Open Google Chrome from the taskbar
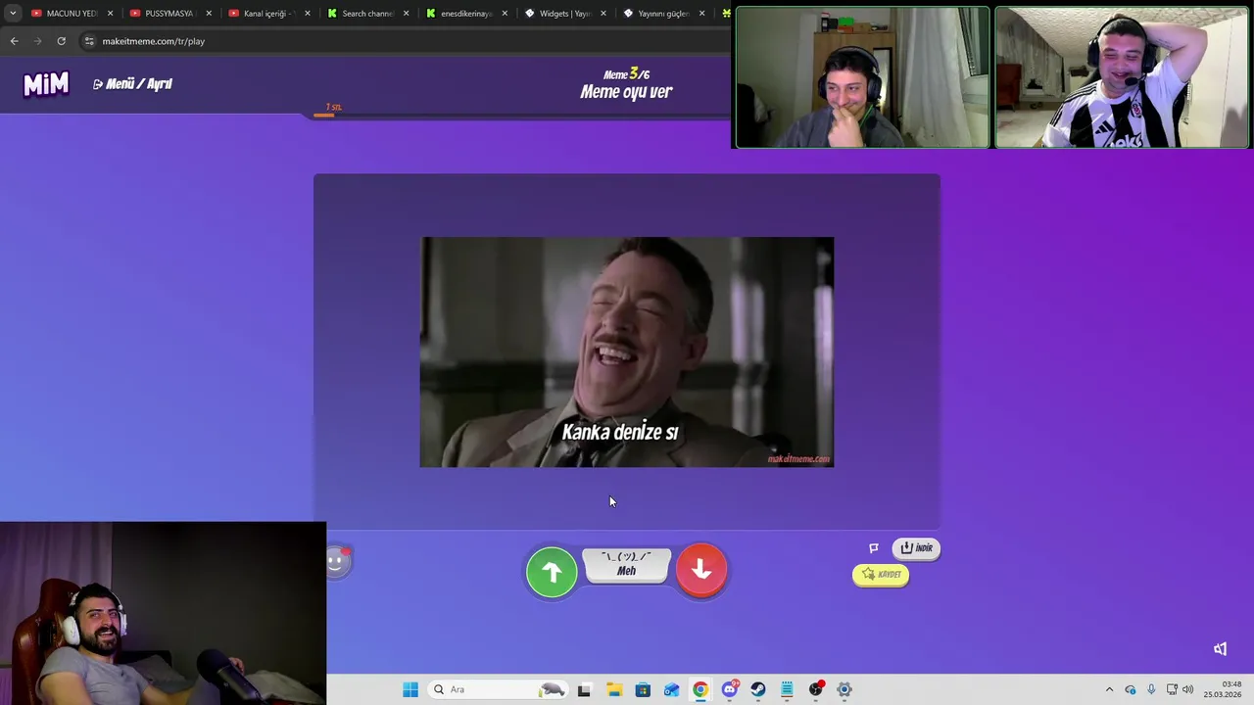 700,689
